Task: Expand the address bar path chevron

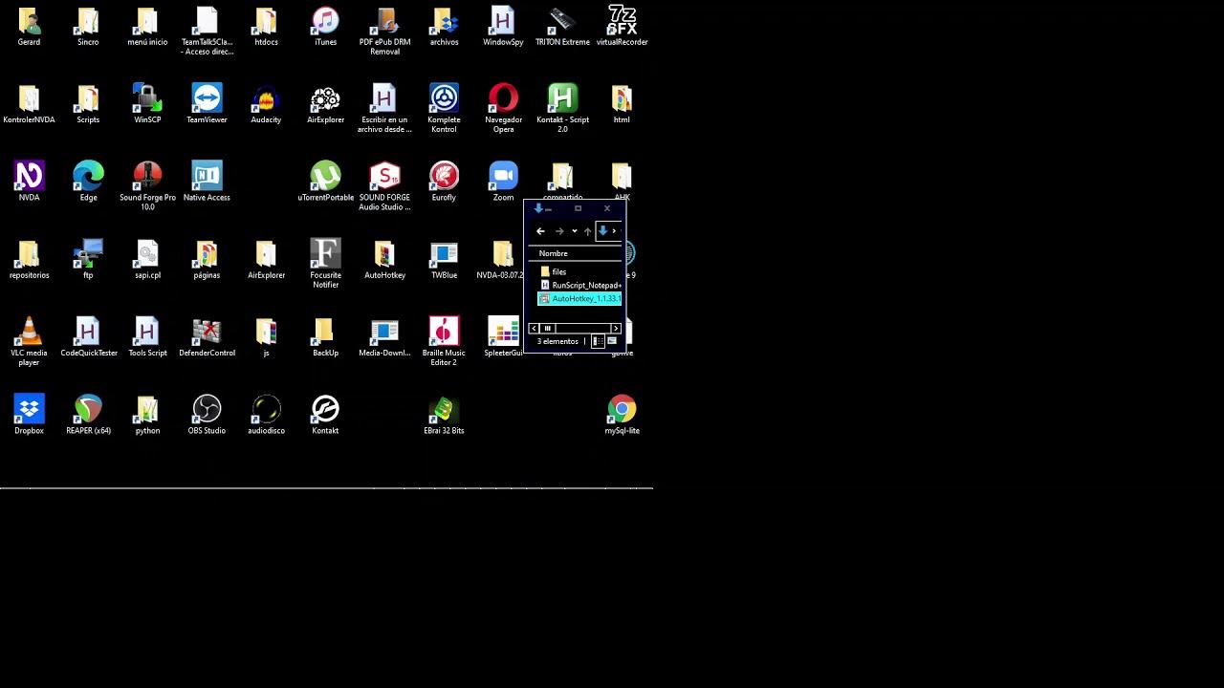Action: point(614,231)
